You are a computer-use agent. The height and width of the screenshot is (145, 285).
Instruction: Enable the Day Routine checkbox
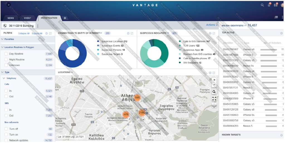tap(6, 54)
